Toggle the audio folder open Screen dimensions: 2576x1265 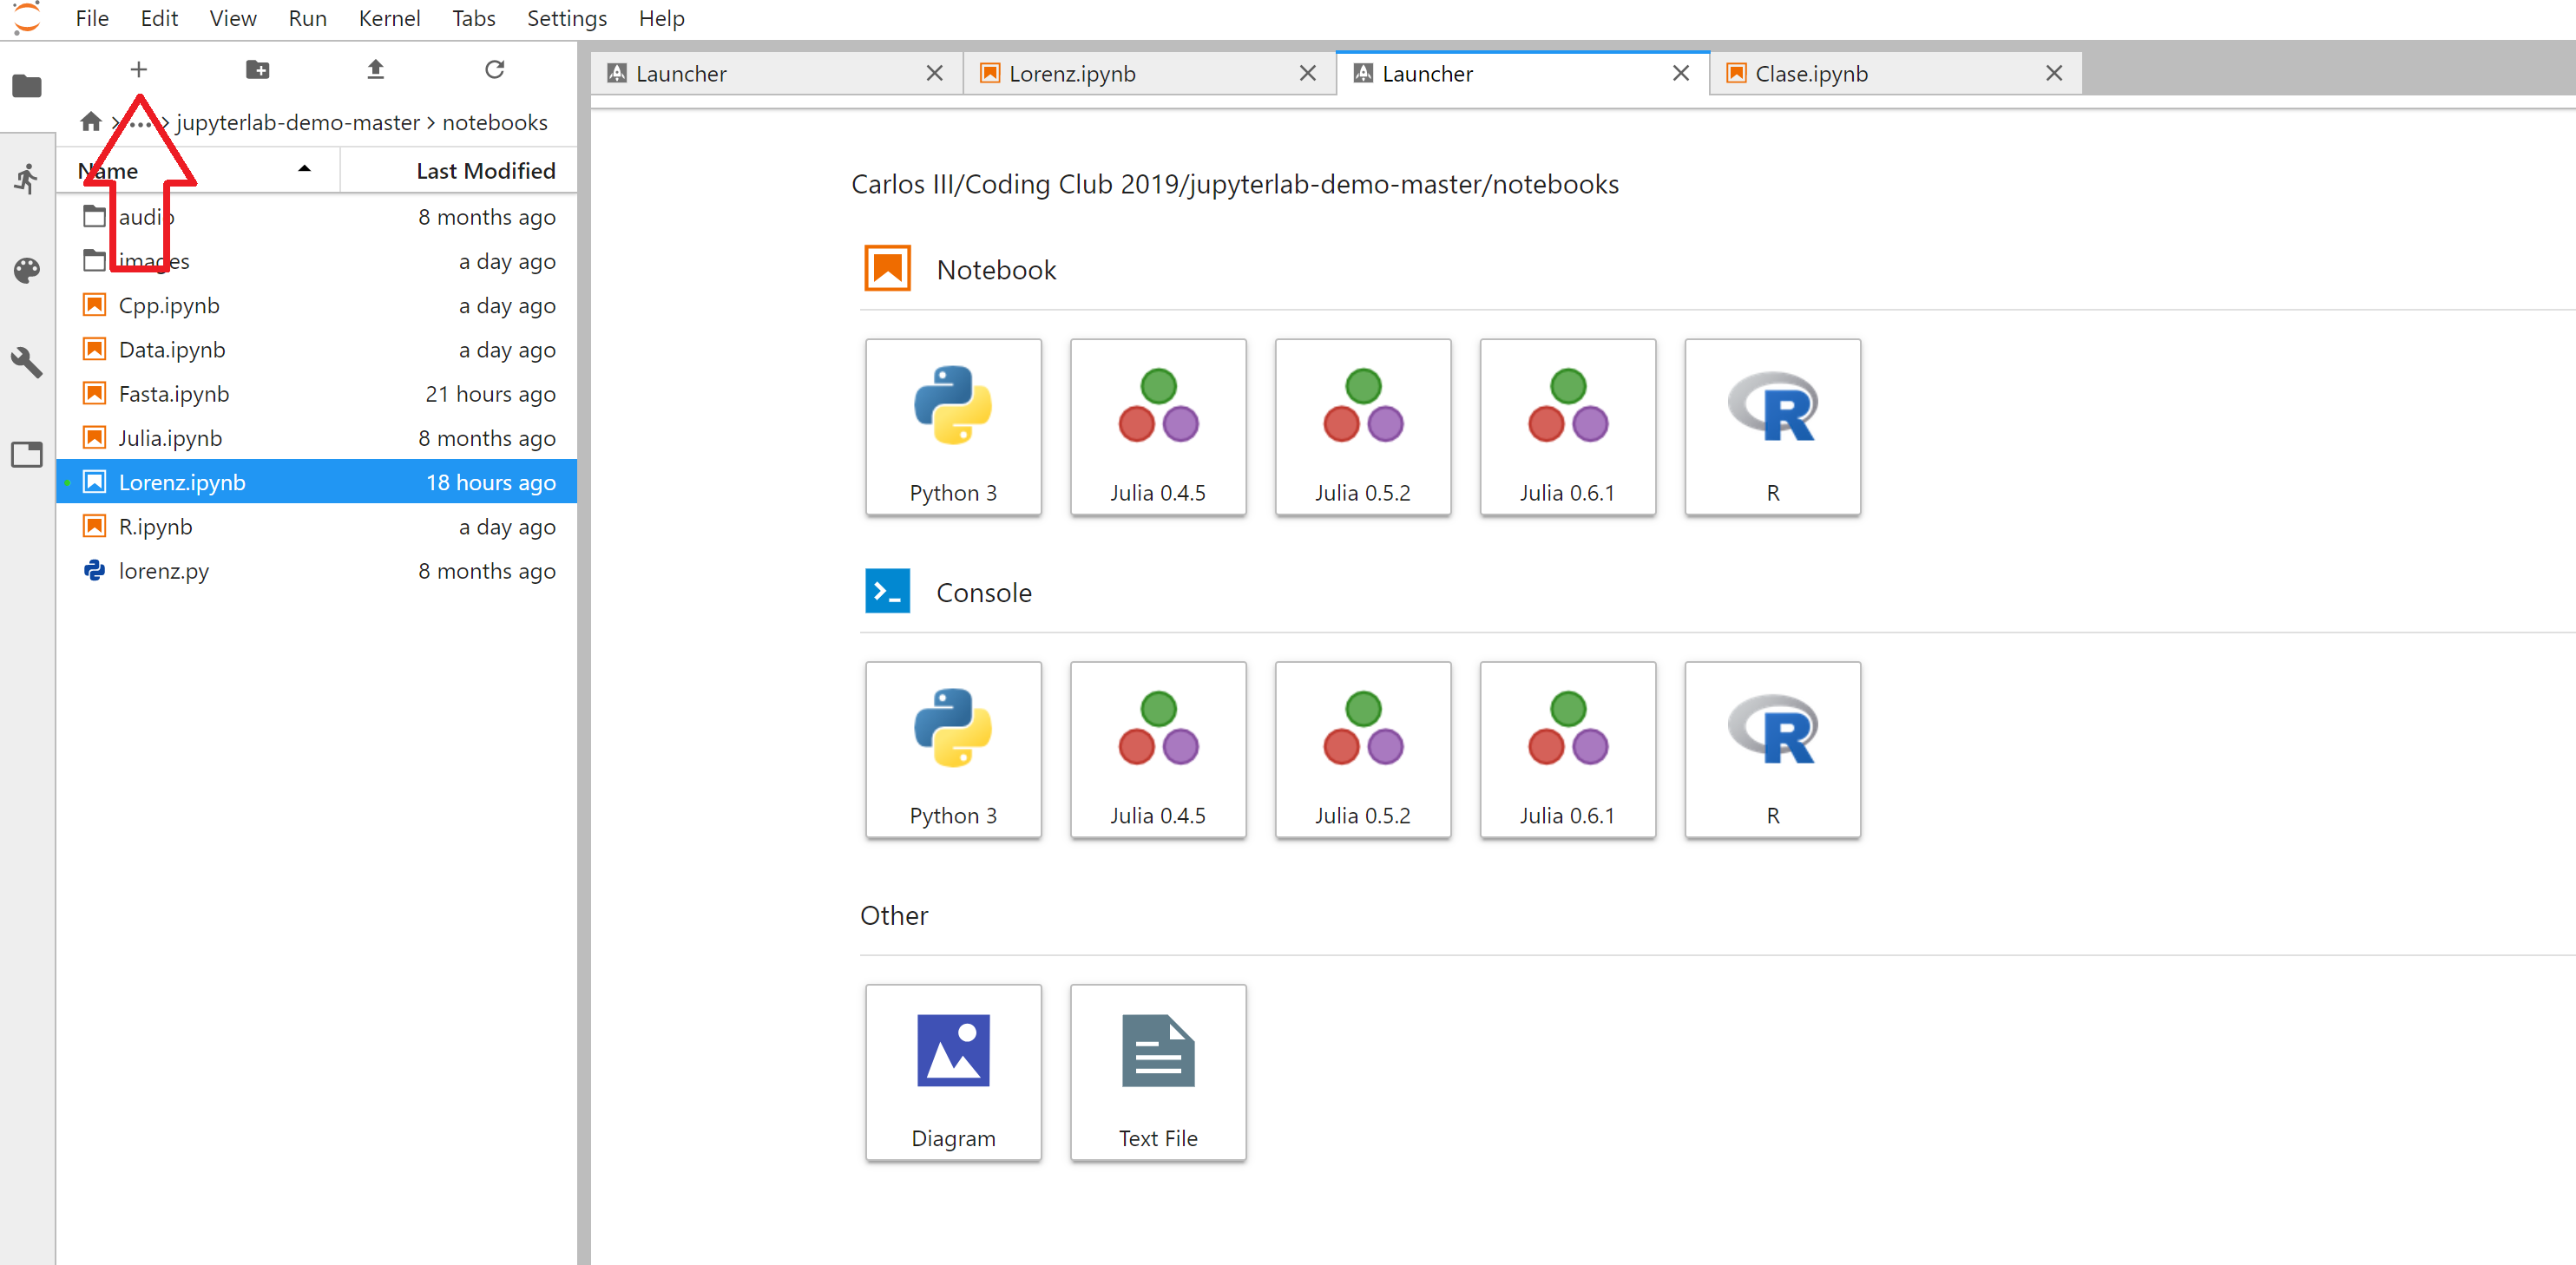coord(143,215)
